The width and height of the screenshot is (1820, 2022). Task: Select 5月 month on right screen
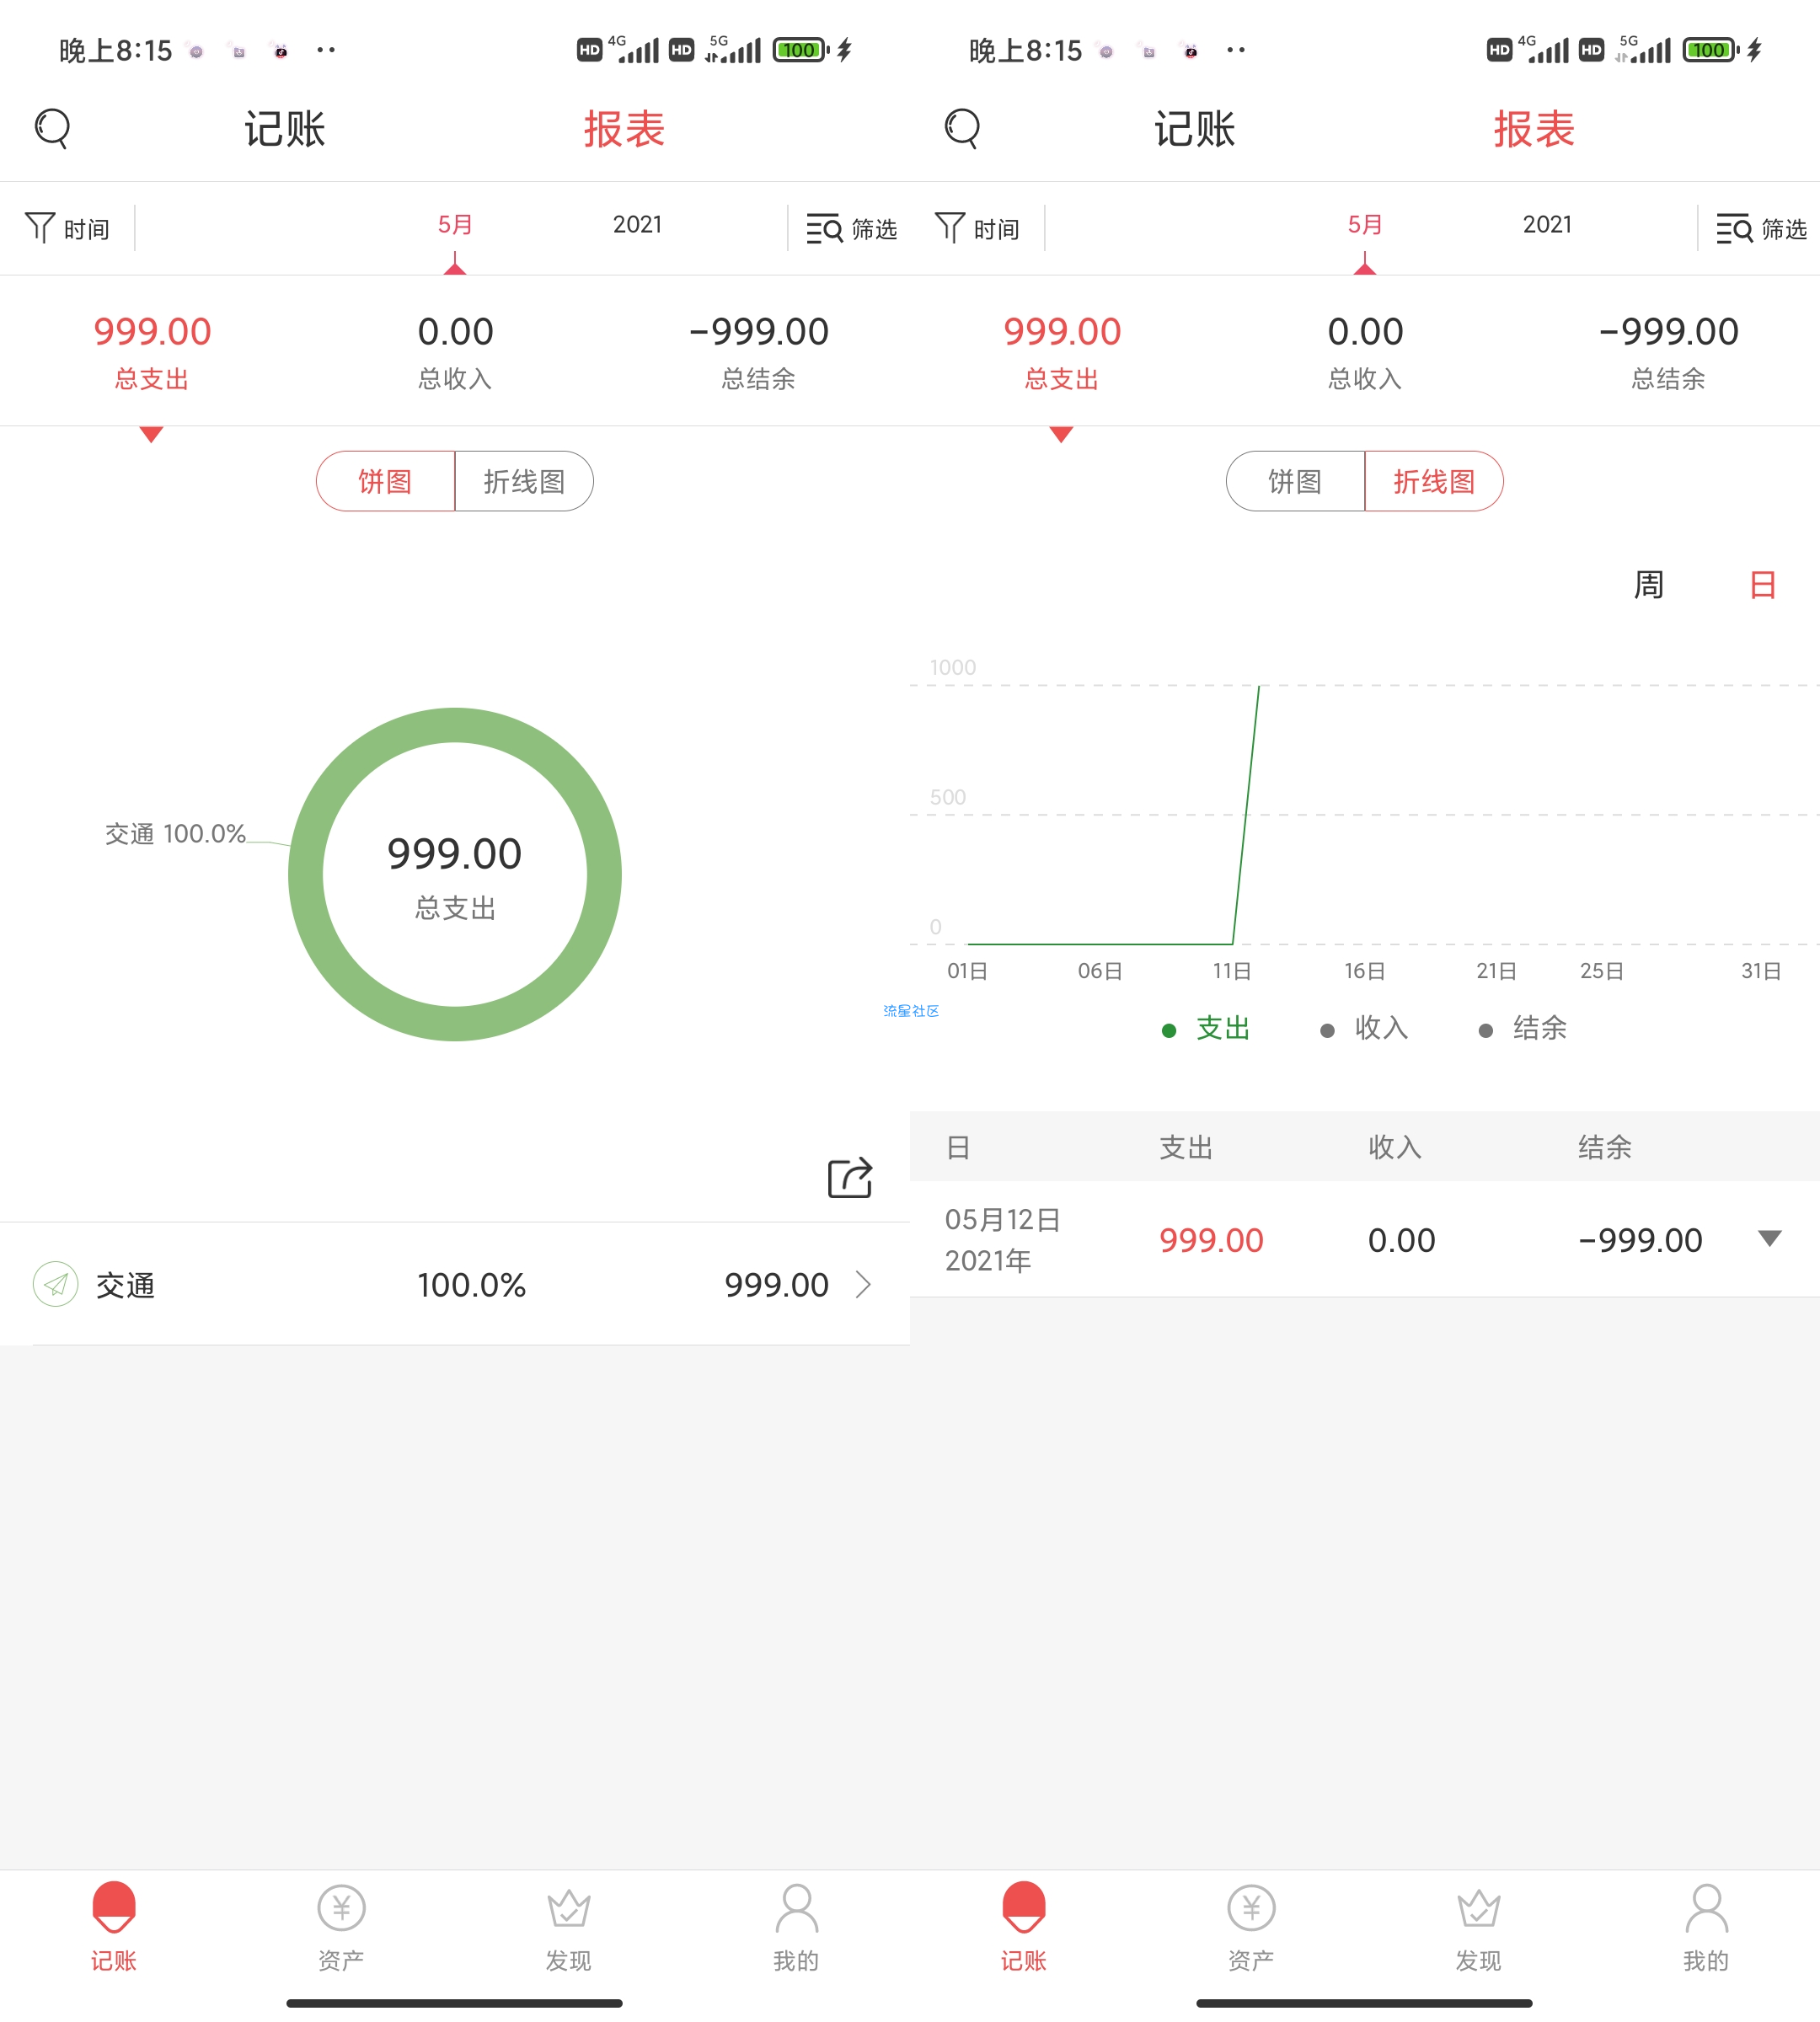tap(1365, 225)
